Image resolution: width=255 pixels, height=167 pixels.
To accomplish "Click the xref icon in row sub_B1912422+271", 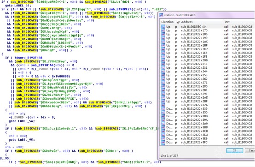I will tap(163, 83).
